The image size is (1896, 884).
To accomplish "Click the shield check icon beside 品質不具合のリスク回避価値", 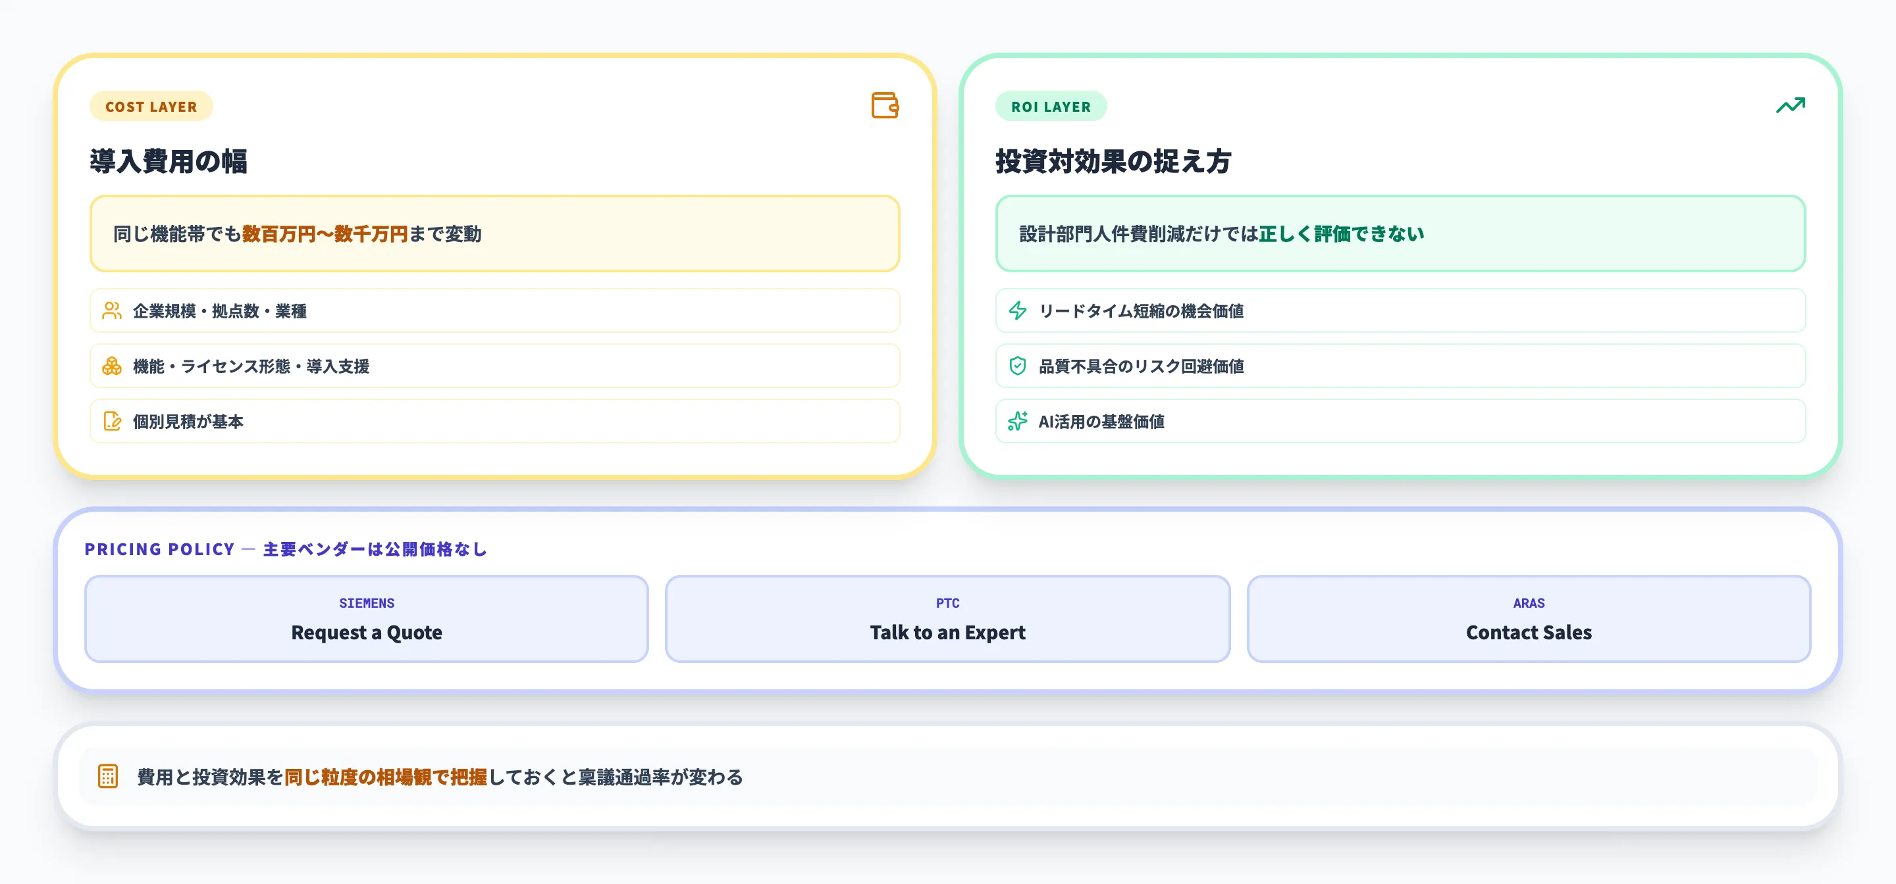I will point(1017,366).
